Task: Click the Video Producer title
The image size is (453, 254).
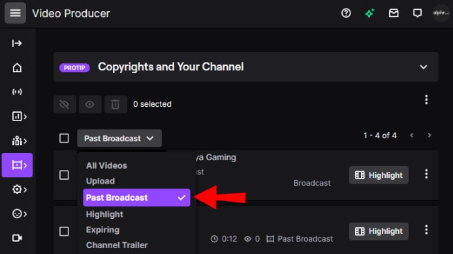Action: click(71, 13)
